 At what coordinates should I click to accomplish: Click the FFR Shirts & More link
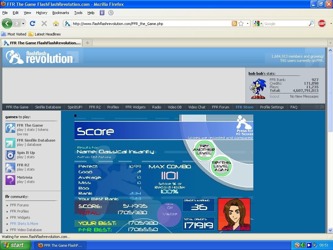click(24, 224)
